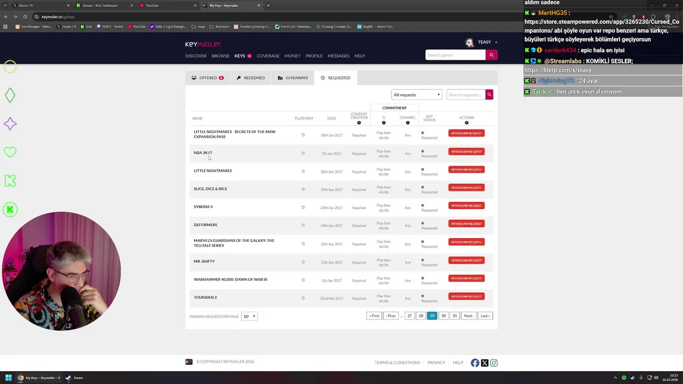683x384 pixels.
Task: Click the Commitment % info icon
Action: [384, 123]
